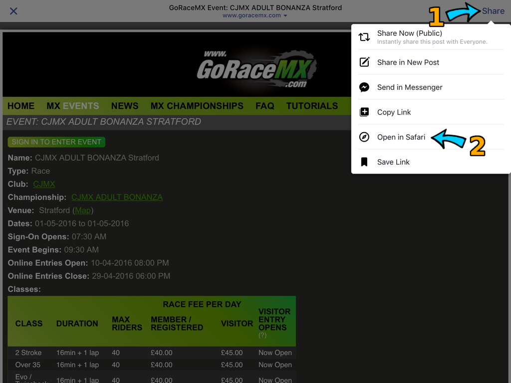Click the (?) visitor entry help hint
The height and width of the screenshot is (383, 511).
(x=262, y=335)
